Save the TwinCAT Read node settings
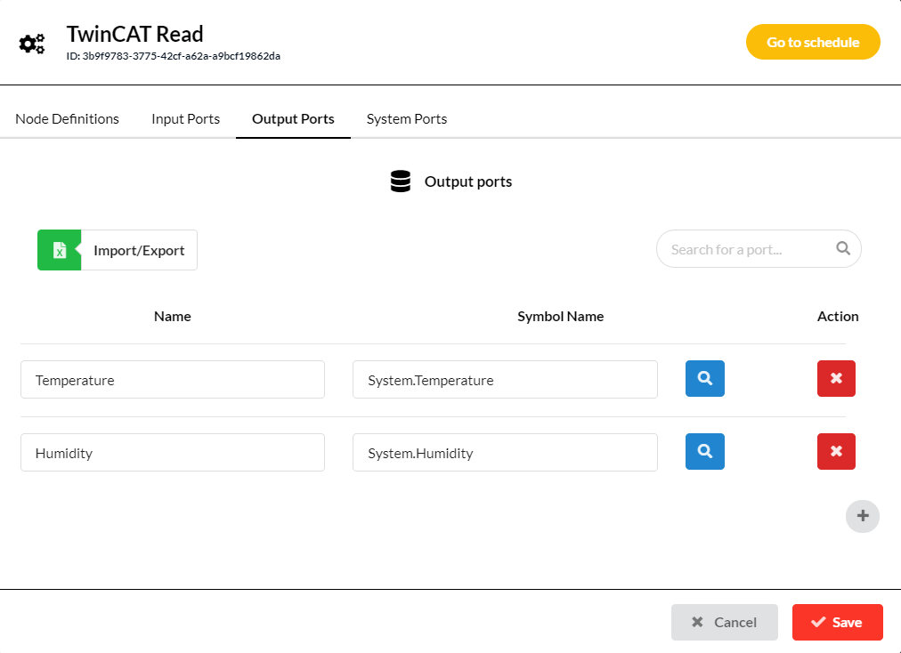 coord(837,622)
